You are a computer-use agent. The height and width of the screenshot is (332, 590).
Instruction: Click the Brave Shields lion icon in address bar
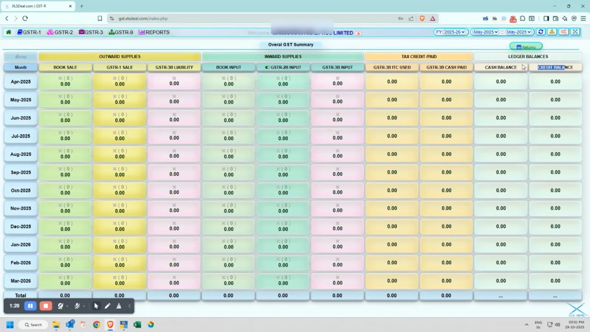(x=422, y=18)
